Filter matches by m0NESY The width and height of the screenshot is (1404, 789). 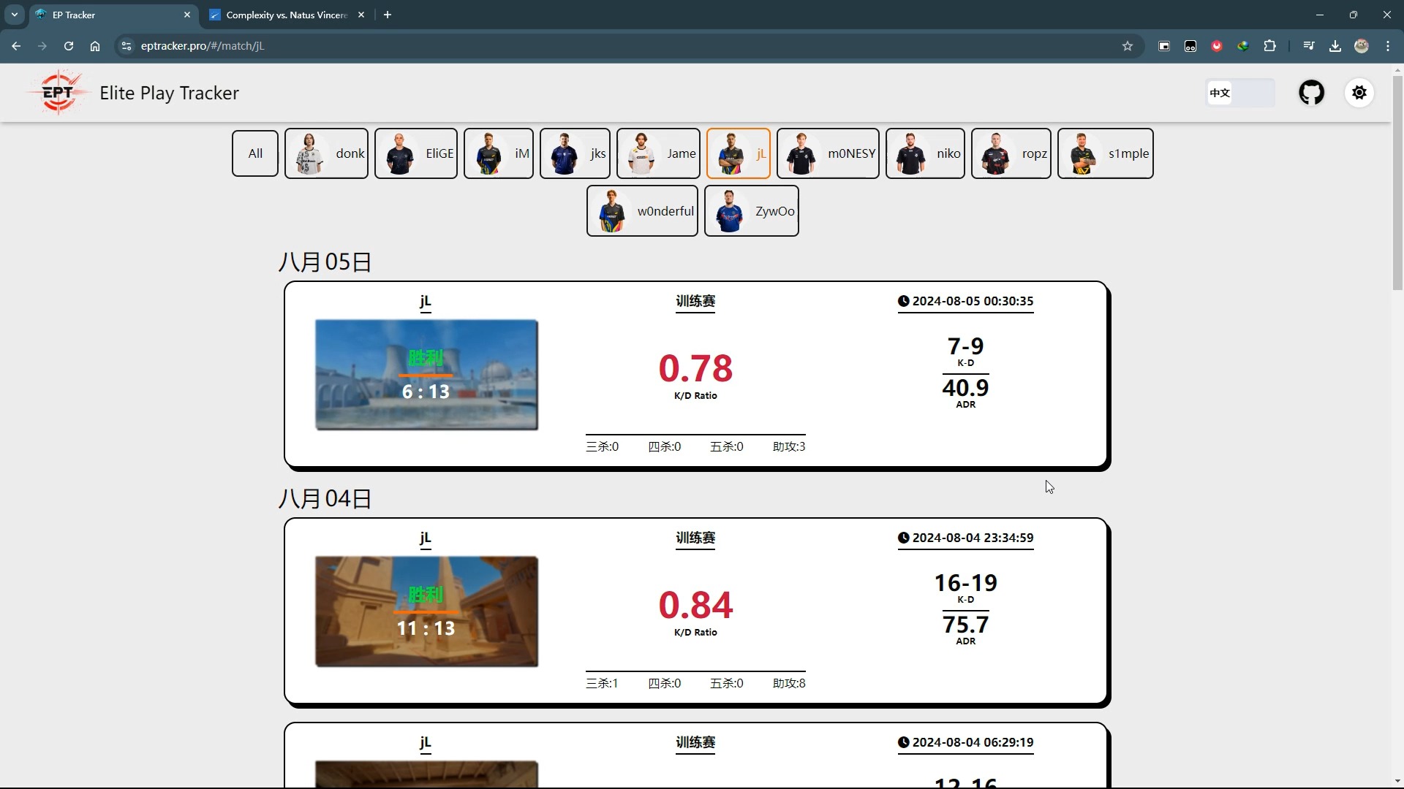(x=828, y=153)
